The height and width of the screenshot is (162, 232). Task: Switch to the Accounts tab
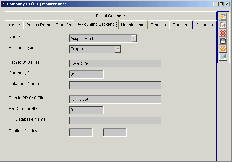coord(204,25)
